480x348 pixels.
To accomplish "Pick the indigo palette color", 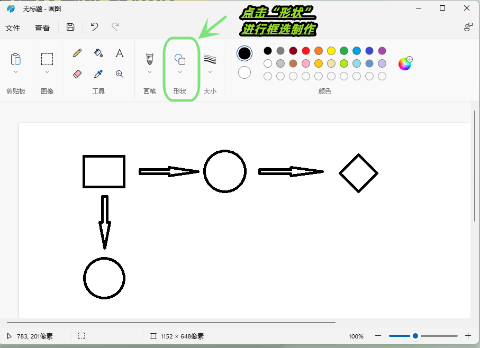I will 369,51.
